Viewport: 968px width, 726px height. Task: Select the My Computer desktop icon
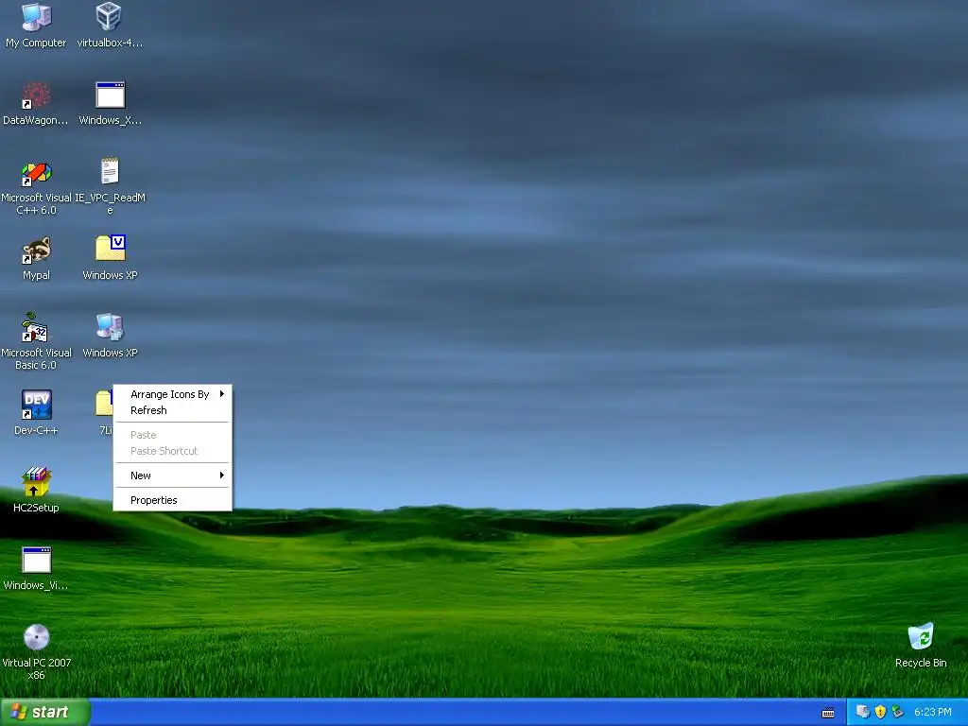point(37,17)
